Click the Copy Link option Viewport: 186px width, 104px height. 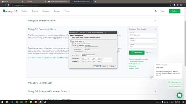(149, 53)
